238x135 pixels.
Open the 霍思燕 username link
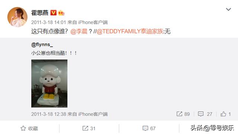click(x=40, y=13)
